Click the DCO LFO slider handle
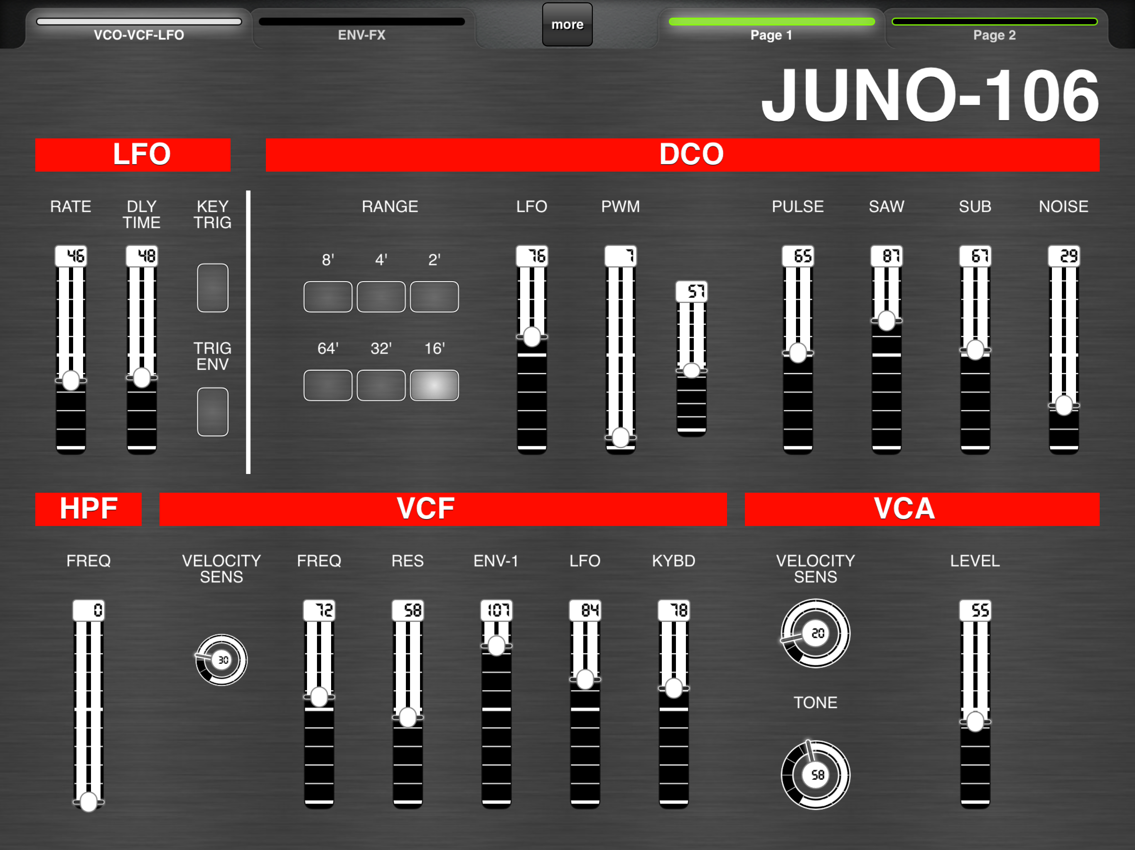1135x850 pixels. [532, 337]
